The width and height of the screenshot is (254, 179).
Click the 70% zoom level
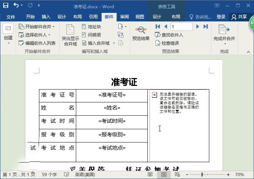(x=239, y=174)
